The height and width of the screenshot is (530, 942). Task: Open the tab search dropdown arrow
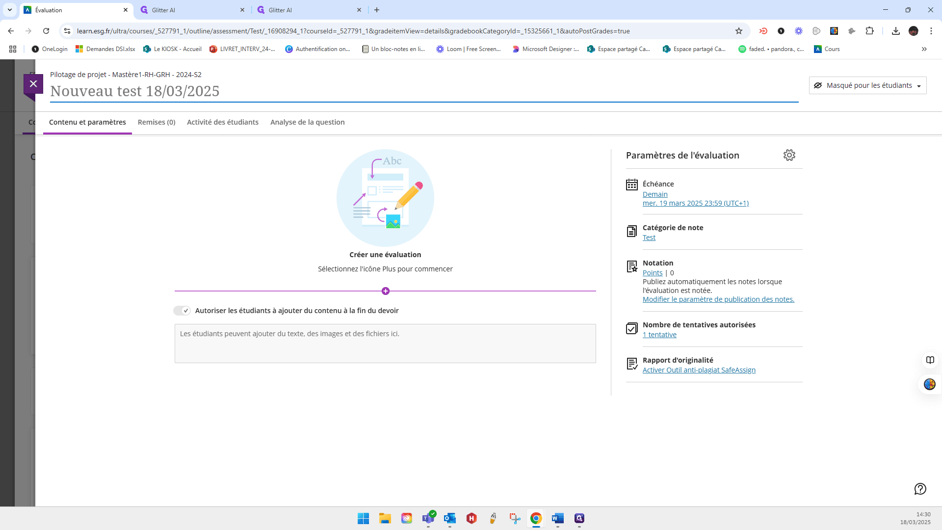(x=10, y=10)
